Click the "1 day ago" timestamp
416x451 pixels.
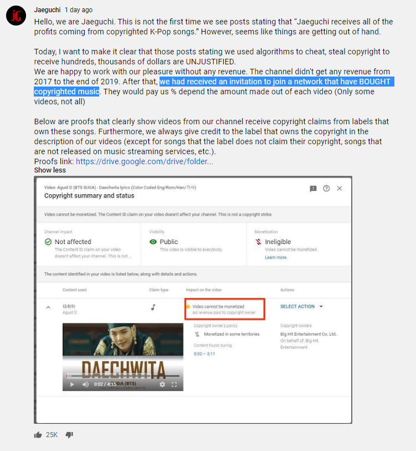click(x=79, y=10)
